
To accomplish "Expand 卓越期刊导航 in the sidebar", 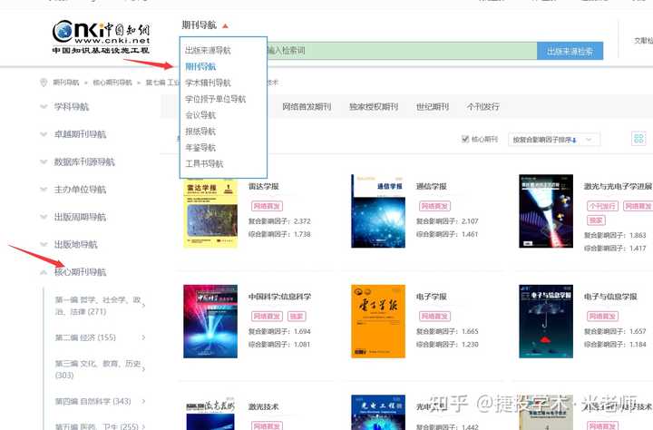I will [x=80, y=134].
